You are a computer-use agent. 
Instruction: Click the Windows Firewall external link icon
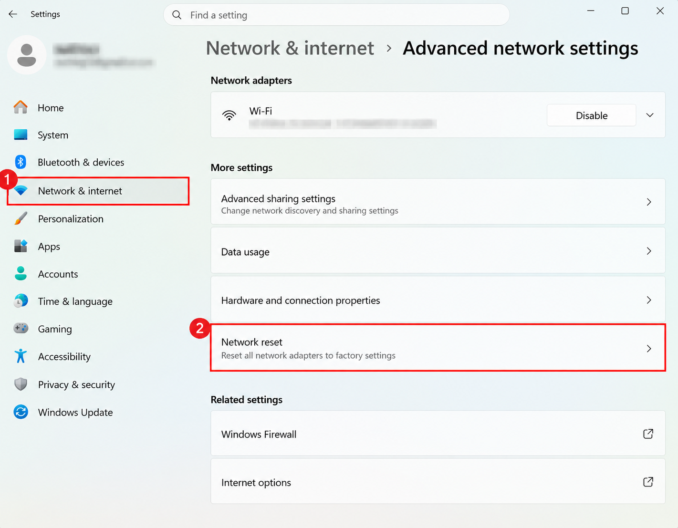[x=648, y=434]
